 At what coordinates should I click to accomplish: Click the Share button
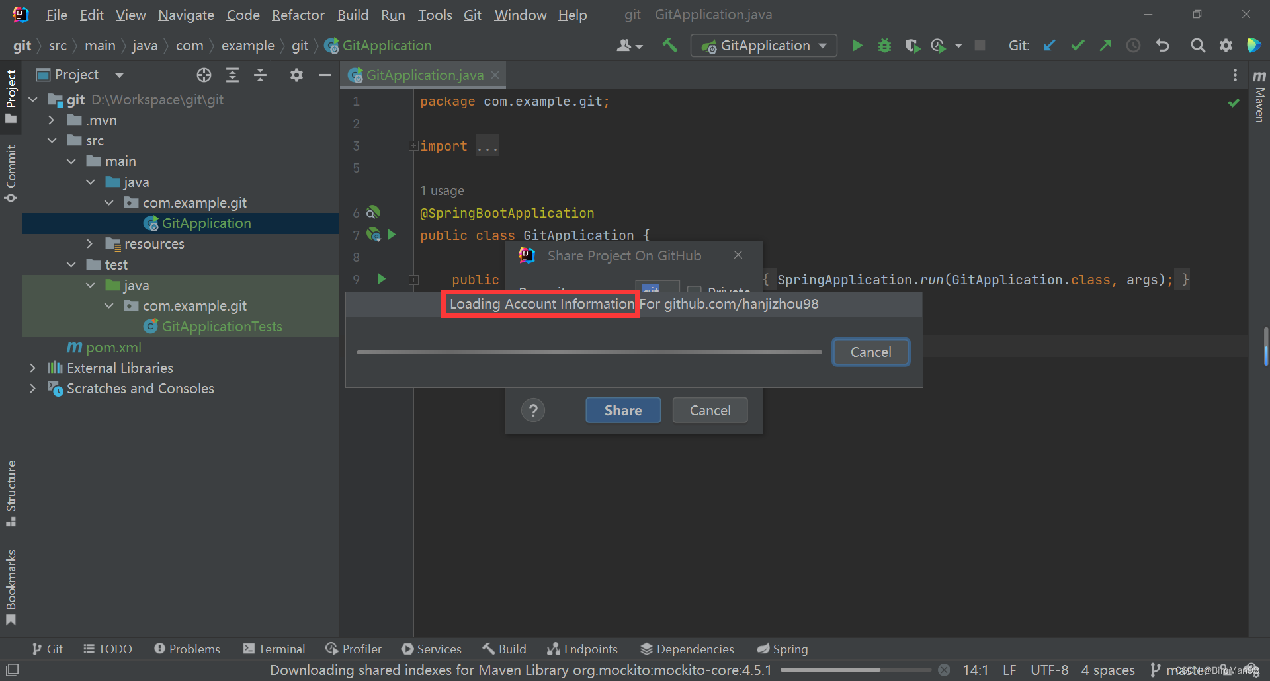pyautogui.click(x=623, y=411)
